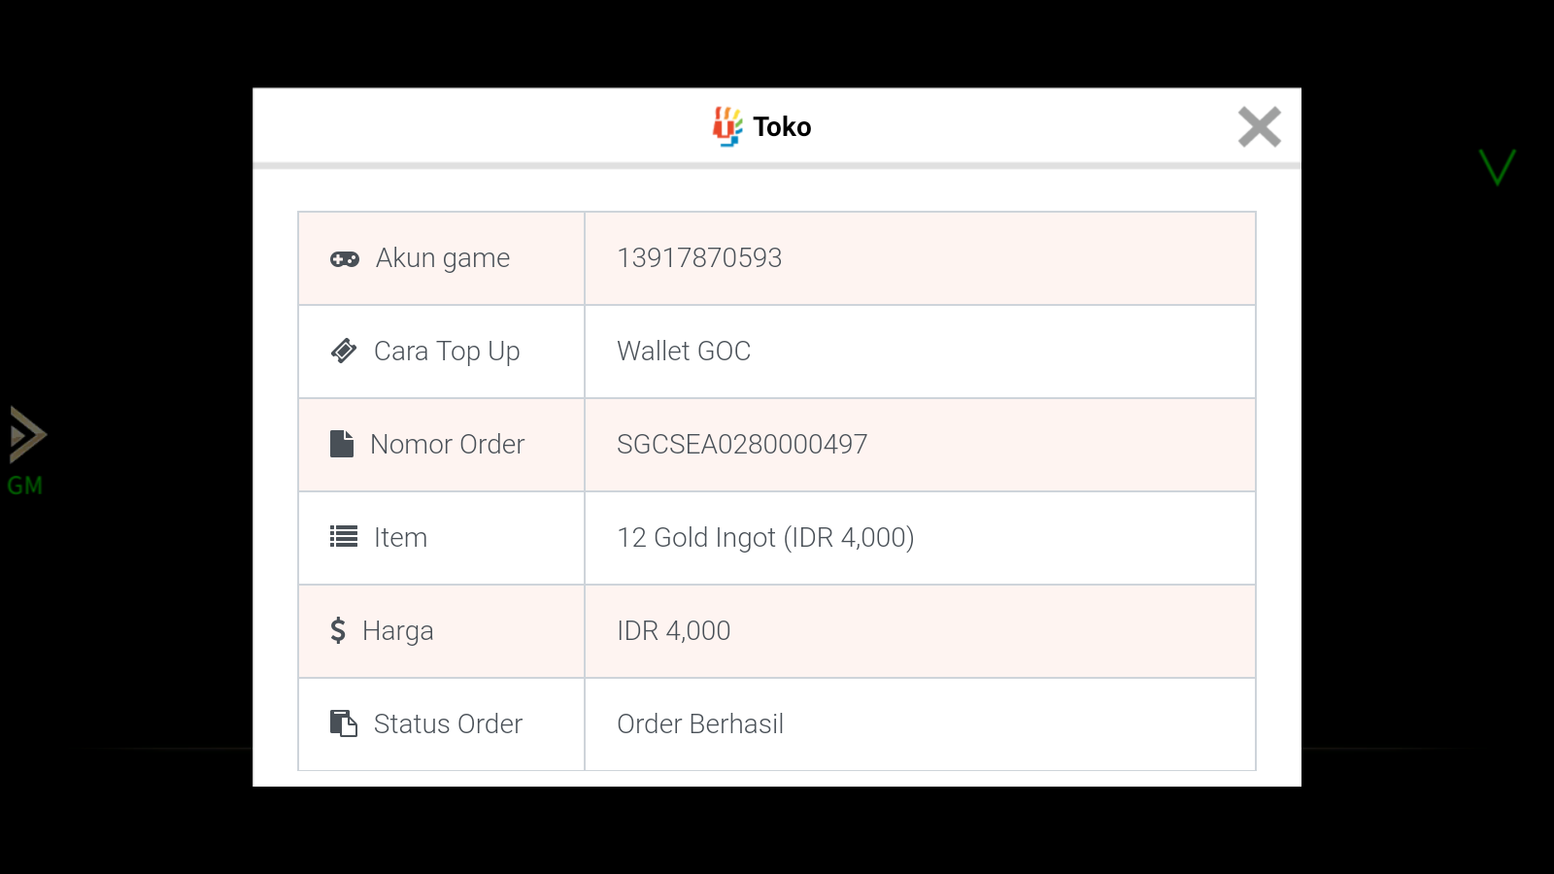Click the ticket icon beside Cara Top Up
The width and height of the screenshot is (1554, 874).
point(344,351)
